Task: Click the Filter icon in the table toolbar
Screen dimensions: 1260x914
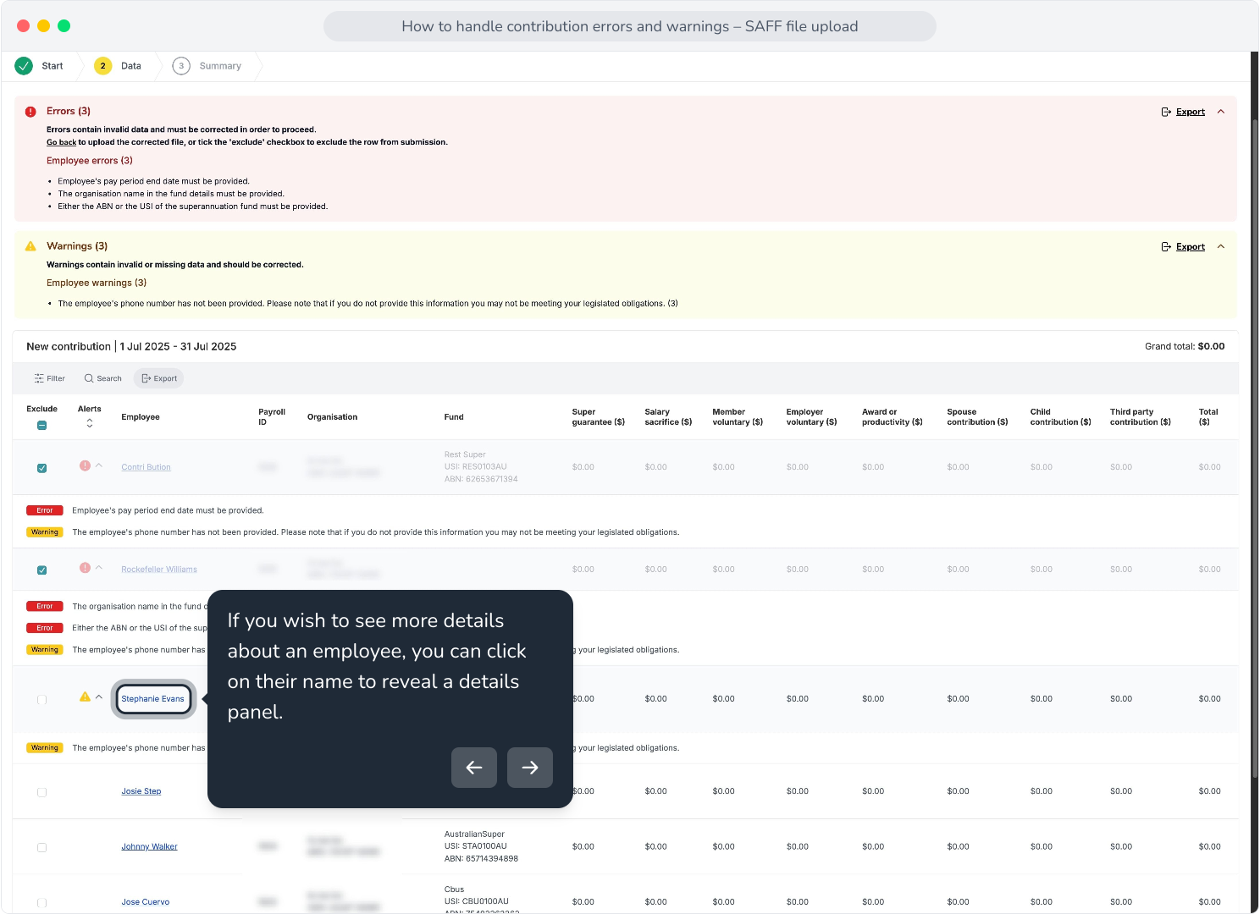Action: (39, 378)
